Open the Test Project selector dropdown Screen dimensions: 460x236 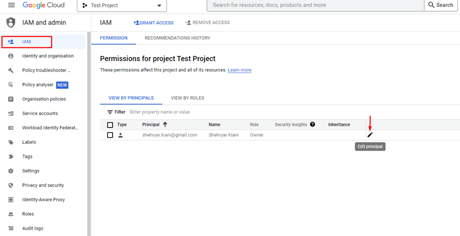[122, 5]
